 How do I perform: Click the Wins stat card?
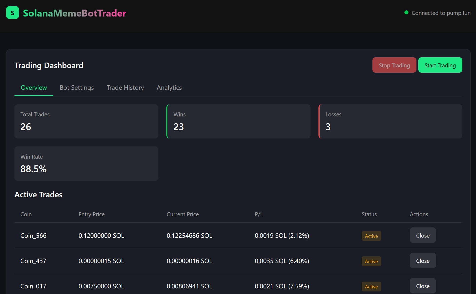(x=238, y=121)
